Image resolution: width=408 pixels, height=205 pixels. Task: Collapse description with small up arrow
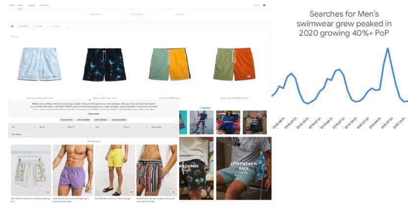coord(90,100)
